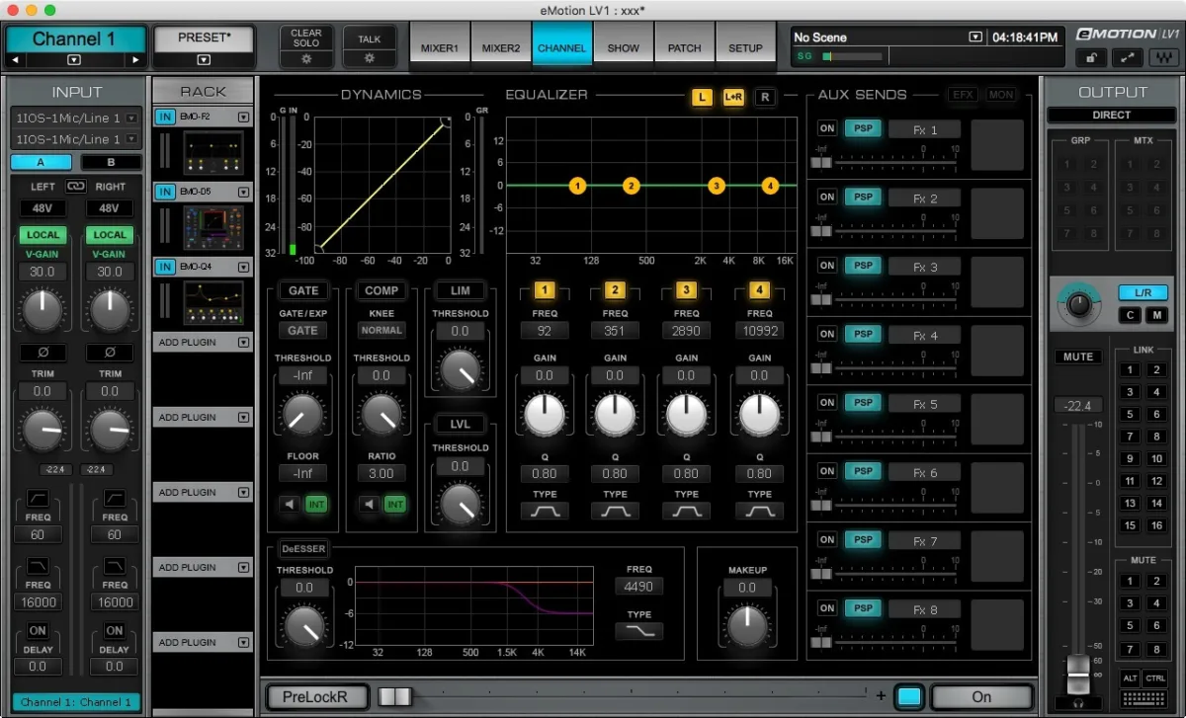Open the EMO-D5 plugin slot menu

pyautogui.click(x=244, y=192)
